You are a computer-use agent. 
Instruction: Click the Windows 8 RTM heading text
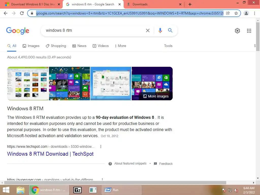pos(25,109)
